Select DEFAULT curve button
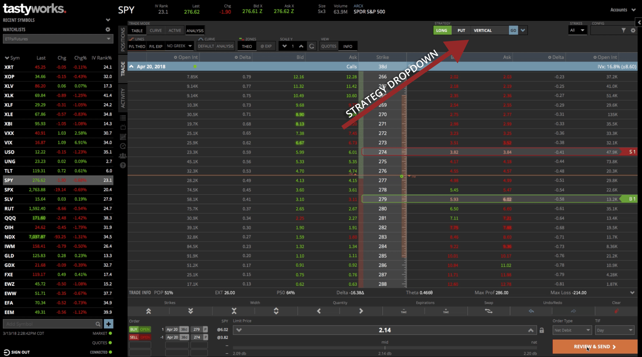 pos(206,46)
